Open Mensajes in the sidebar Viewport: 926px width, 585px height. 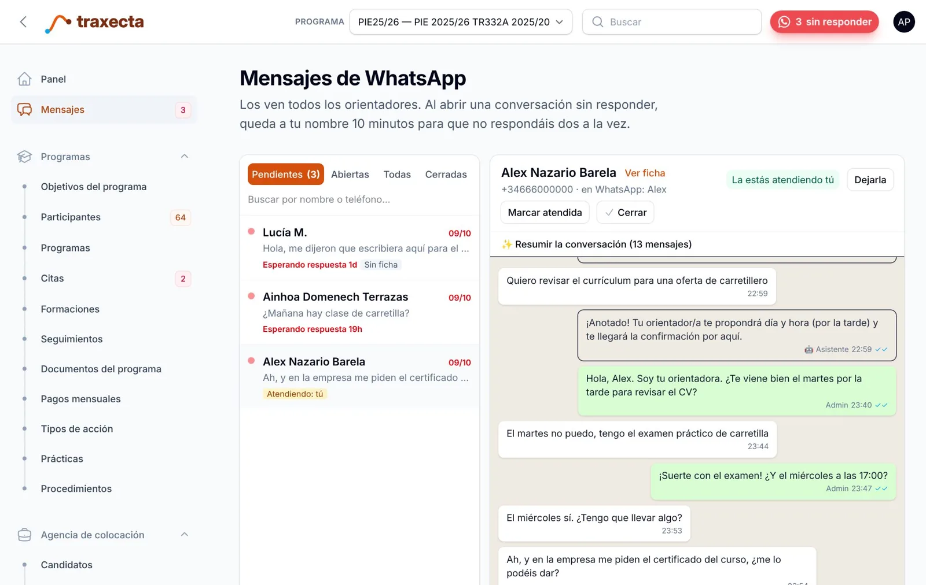click(x=104, y=110)
